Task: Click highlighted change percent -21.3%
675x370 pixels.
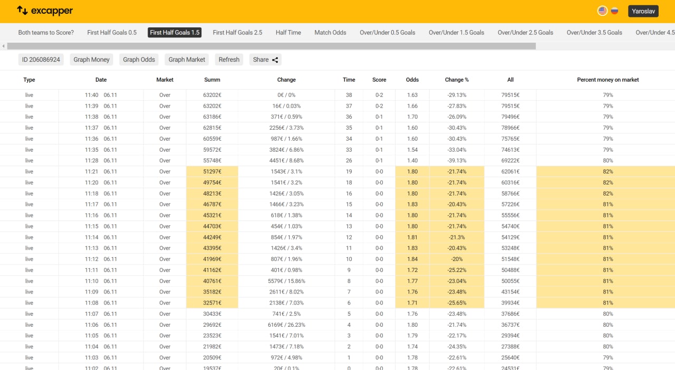Action: [457, 237]
